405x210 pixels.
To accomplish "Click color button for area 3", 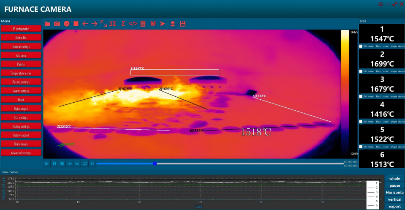I will [386, 96].
